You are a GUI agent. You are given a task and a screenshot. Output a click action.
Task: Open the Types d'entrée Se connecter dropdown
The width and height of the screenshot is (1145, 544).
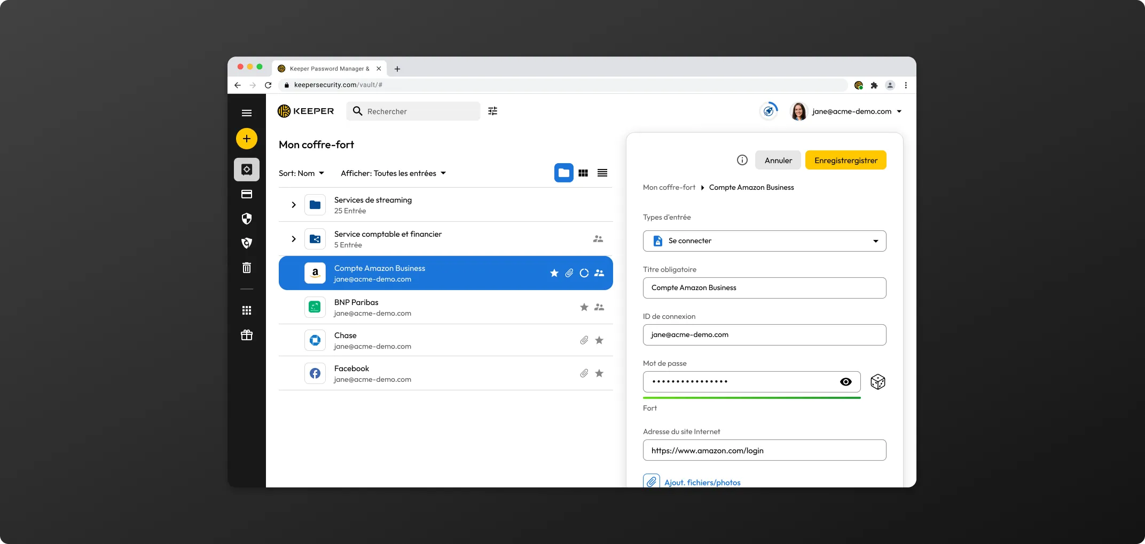(x=764, y=241)
